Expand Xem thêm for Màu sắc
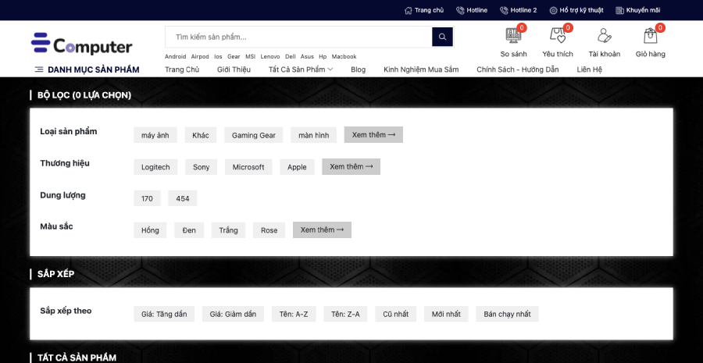 [322, 230]
